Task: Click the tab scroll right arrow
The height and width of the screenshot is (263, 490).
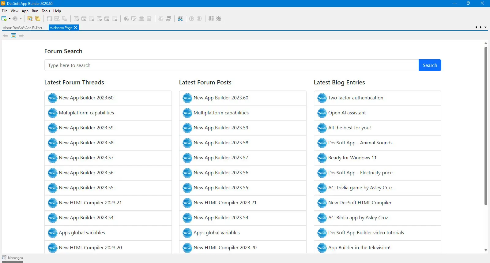Action: [x=481, y=27]
